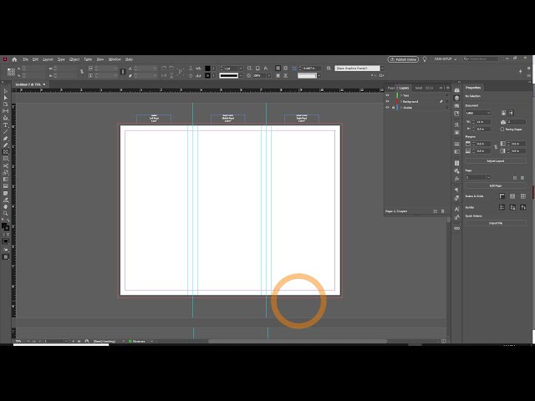The image size is (535, 401).
Task: Expand the Background layer
Action: (401, 102)
